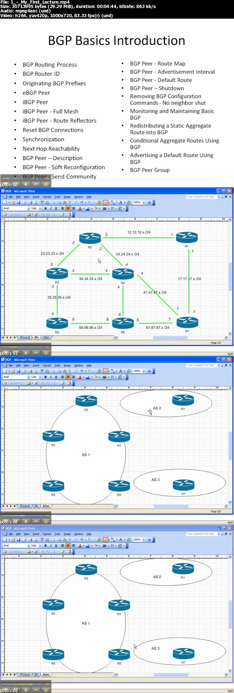Switch to IPs tab in middle Visio window
Viewport: 234px width, 693px height.
pos(37,506)
